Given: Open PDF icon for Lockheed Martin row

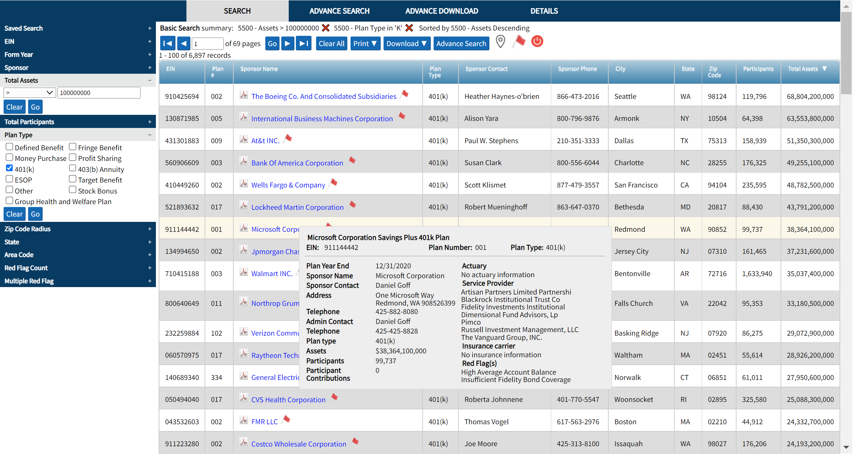Looking at the screenshot, I should tap(244, 206).
